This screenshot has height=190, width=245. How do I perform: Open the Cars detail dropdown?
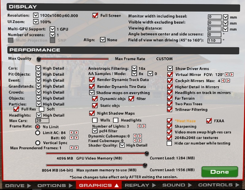38,68
